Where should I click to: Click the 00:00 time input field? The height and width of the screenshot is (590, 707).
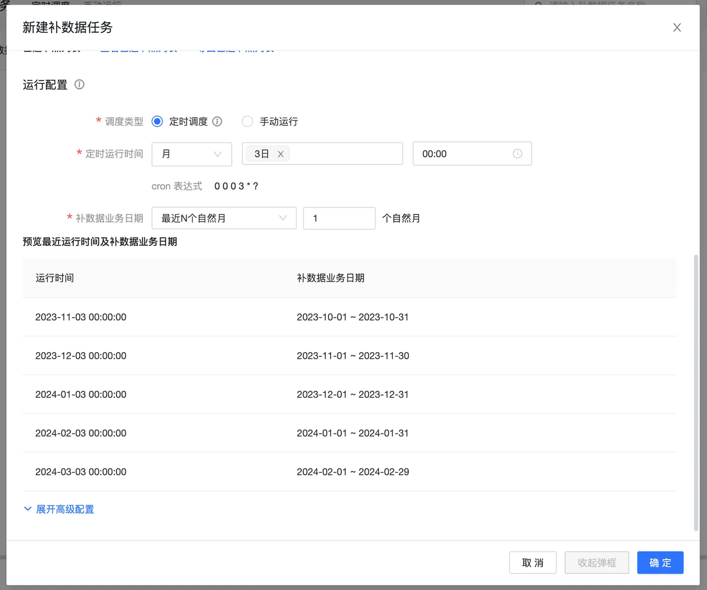coord(472,154)
